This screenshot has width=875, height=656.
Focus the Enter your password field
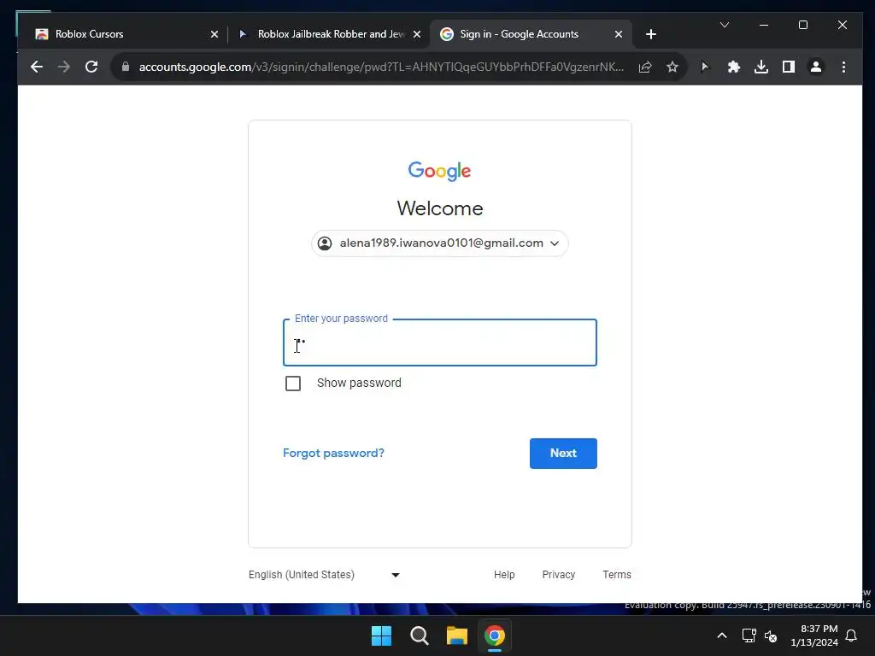440,343
